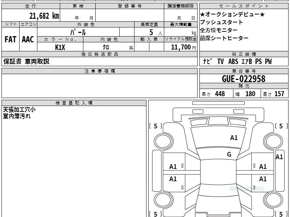Viewport: 290px width, 217px height.
Task: Click the プッシュスタート sales point
Action: point(221,22)
